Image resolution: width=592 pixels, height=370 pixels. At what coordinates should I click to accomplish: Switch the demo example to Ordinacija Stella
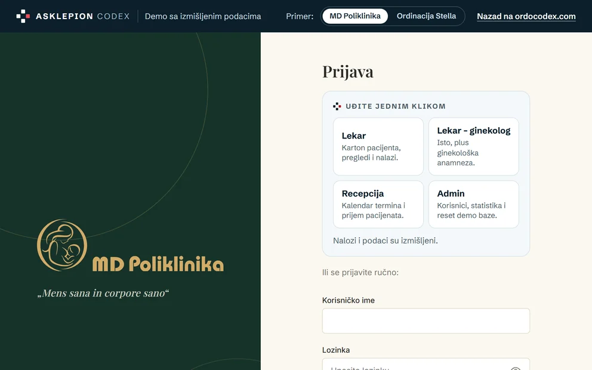coord(426,16)
